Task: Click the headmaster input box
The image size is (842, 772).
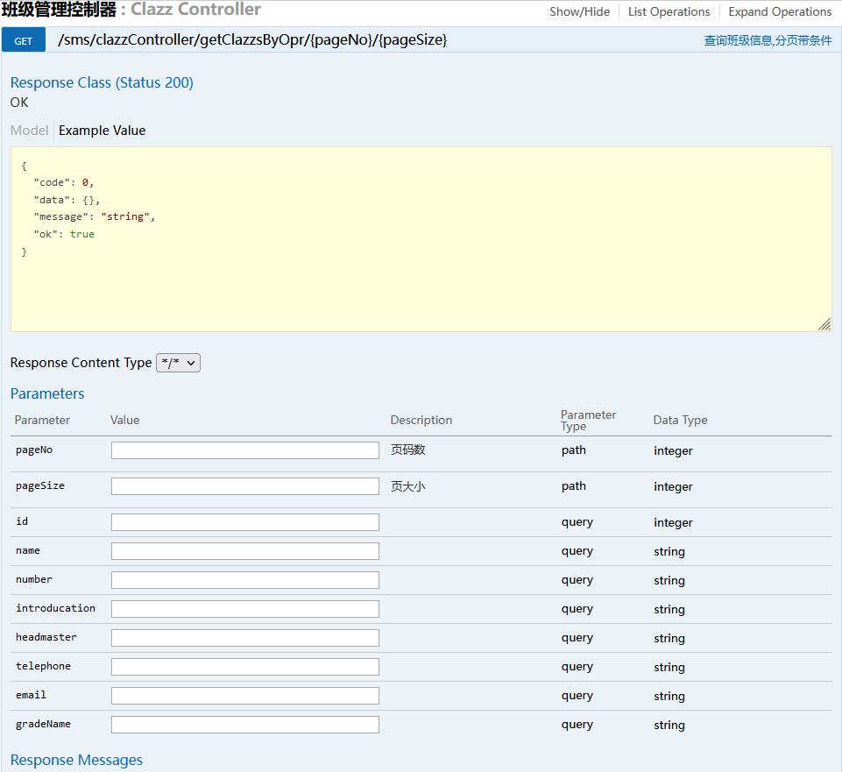Action: 244,638
